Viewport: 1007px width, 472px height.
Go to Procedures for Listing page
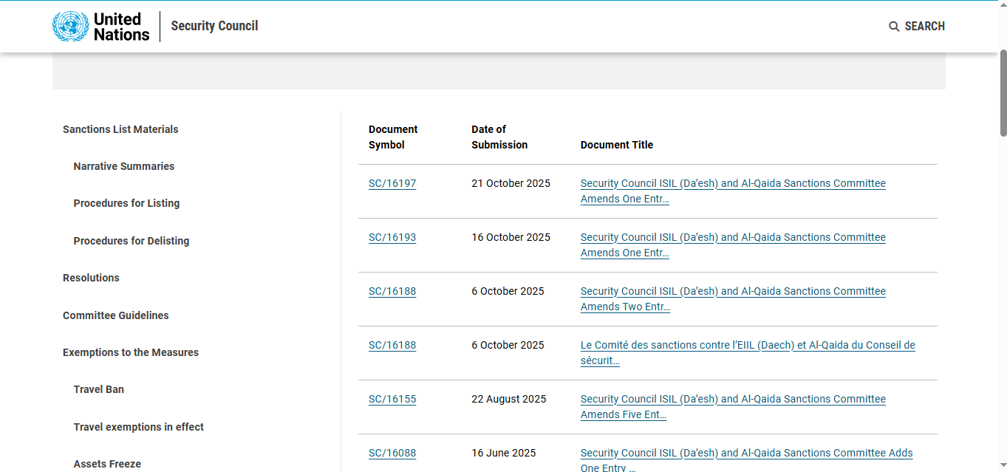[126, 203]
